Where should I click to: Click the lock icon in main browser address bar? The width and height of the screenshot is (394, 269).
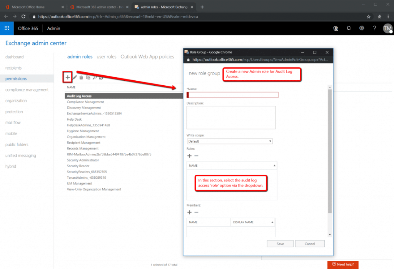pos(34,17)
